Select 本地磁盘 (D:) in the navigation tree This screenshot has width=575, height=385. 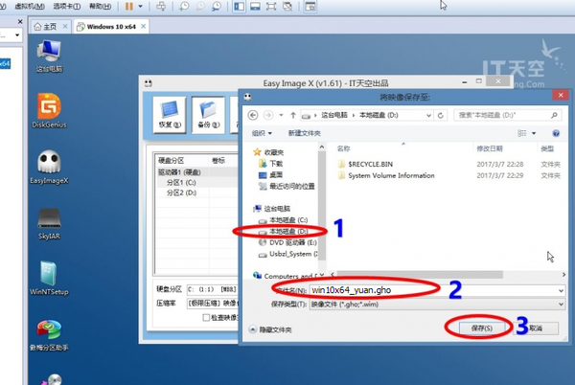(x=288, y=231)
